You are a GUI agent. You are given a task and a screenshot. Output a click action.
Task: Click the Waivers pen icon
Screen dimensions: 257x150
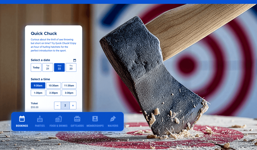[x=113, y=119]
